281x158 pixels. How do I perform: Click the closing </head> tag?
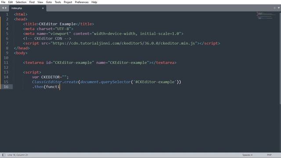click(22, 48)
